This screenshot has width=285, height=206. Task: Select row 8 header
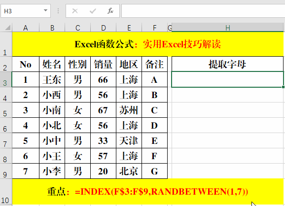pyautogui.click(x=6, y=156)
